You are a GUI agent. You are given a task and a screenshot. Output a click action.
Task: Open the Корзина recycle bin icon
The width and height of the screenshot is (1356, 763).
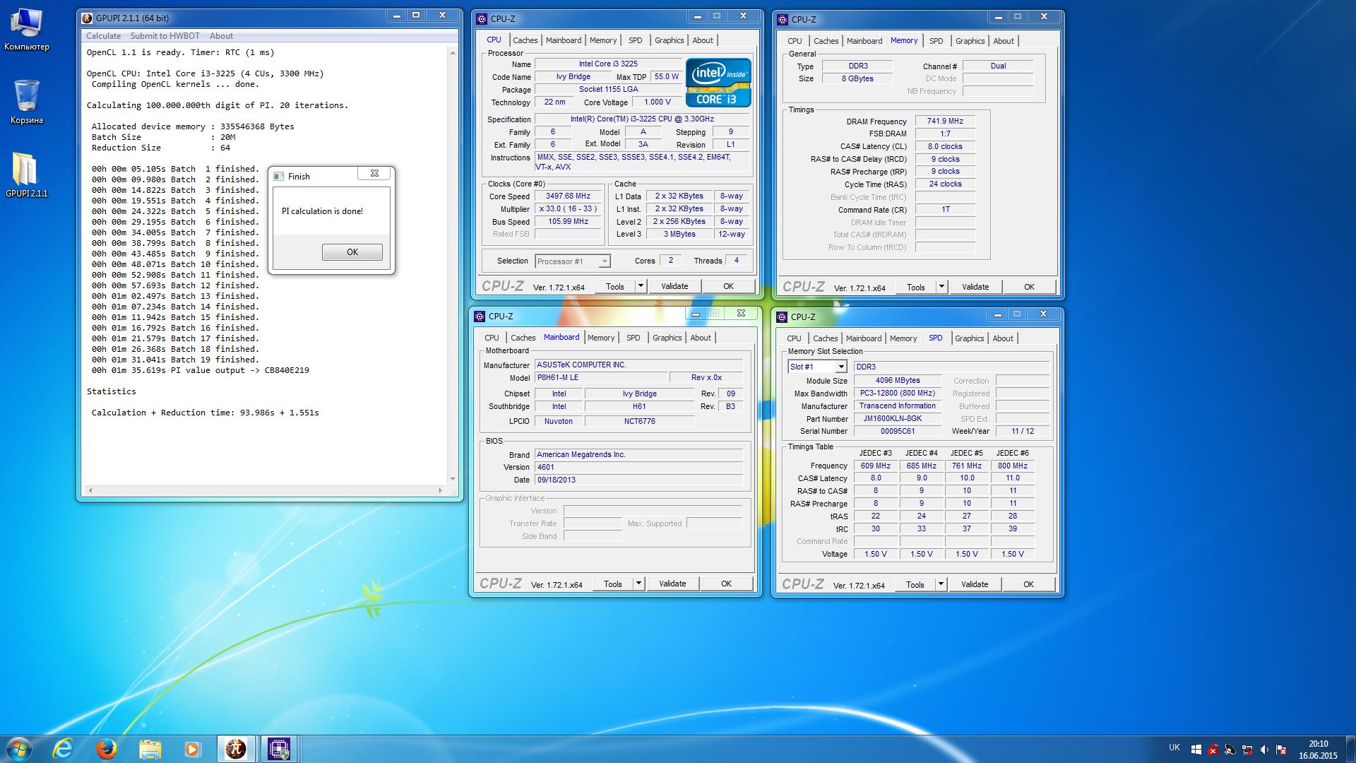click(x=26, y=102)
